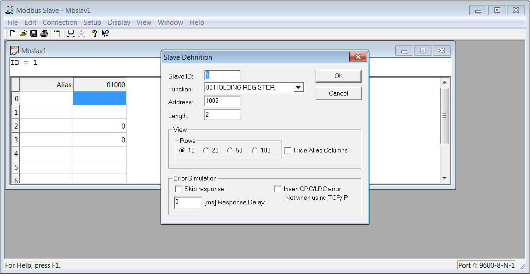The height and width of the screenshot is (276, 530).
Task: Dismiss the dialog with Cancel
Action: coord(338,94)
